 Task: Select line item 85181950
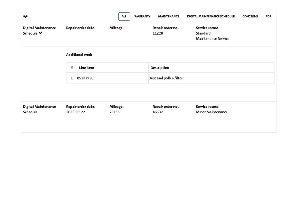click(x=85, y=78)
